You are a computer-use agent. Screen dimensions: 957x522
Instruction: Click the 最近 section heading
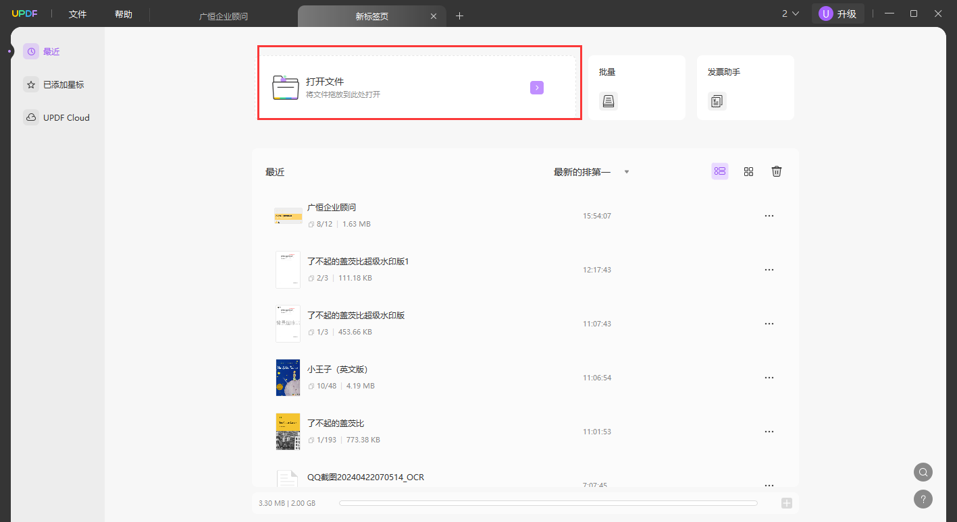[x=275, y=172]
